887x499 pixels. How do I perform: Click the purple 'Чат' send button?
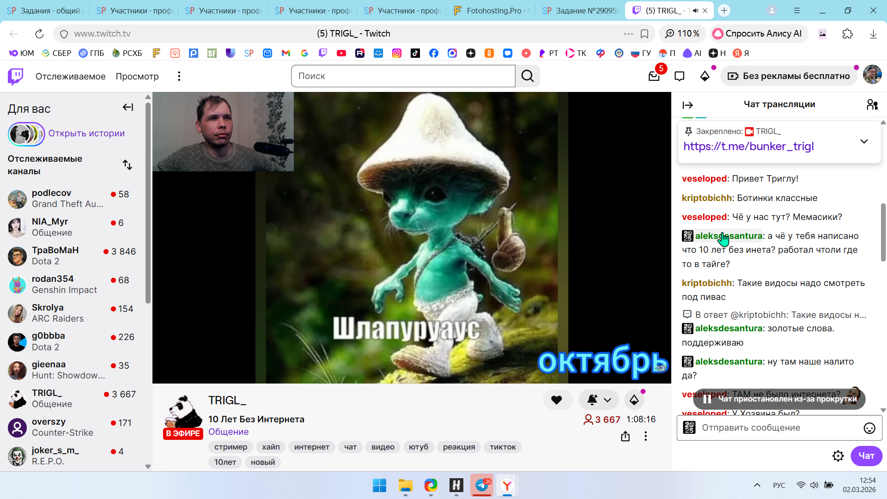(x=866, y=456)
